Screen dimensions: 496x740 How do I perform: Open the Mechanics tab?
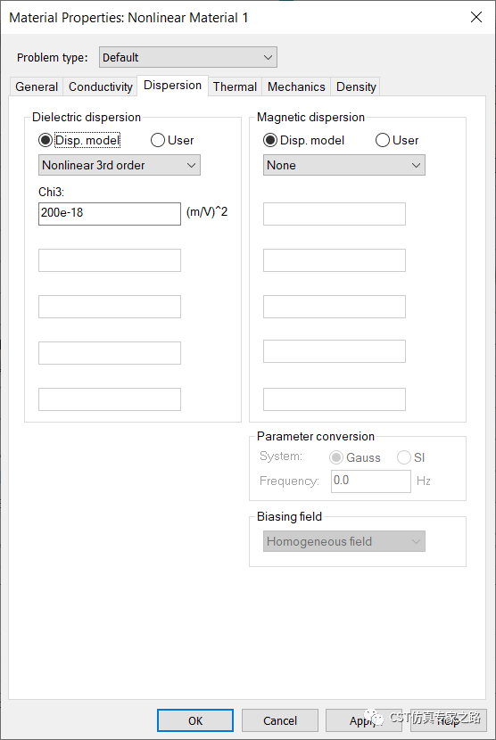(x=296, y=86)
